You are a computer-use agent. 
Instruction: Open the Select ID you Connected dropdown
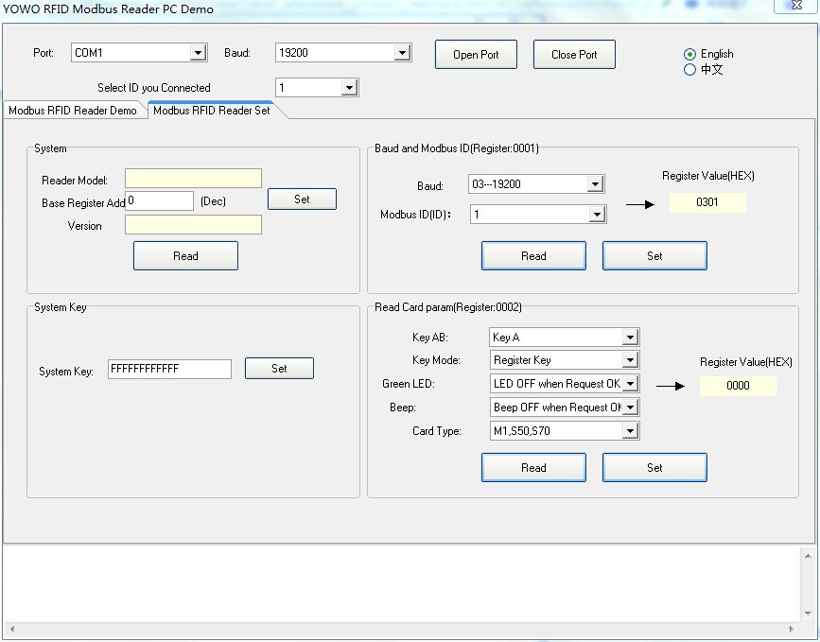point(349,88)
